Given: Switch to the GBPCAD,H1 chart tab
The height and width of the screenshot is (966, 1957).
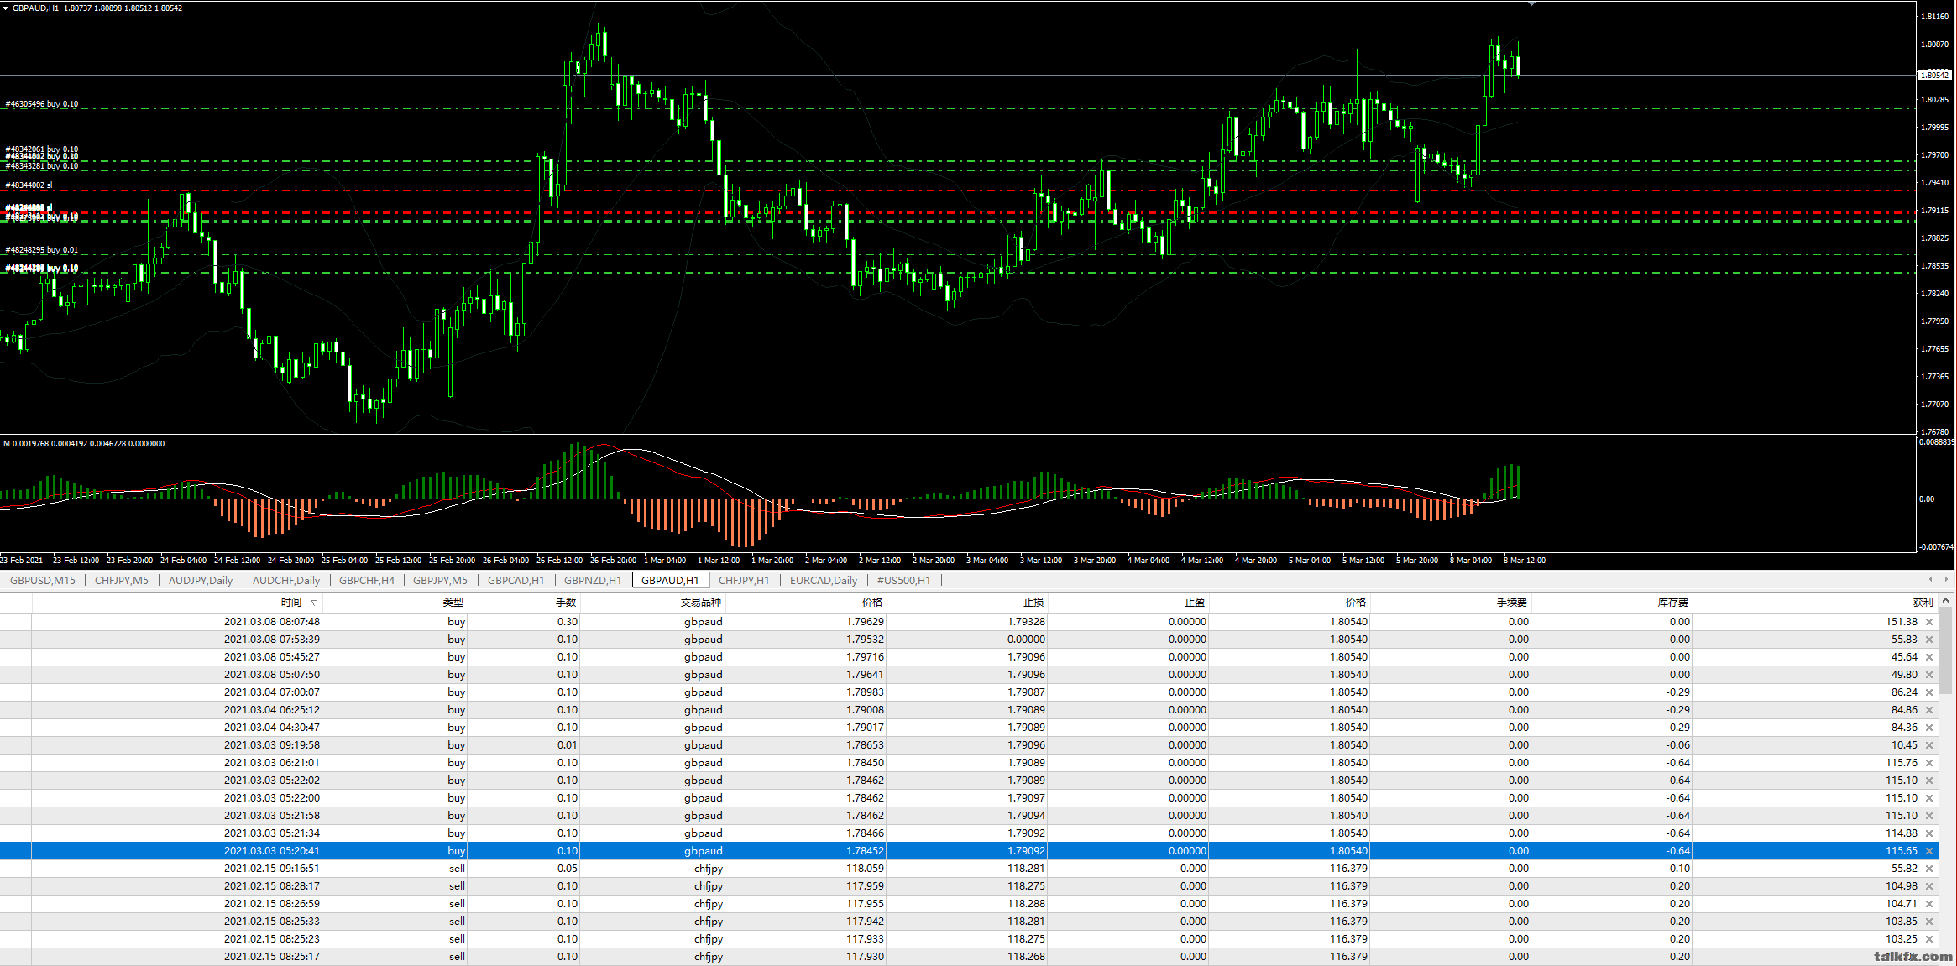Looking at the screenshot, I should click(515, 580).
